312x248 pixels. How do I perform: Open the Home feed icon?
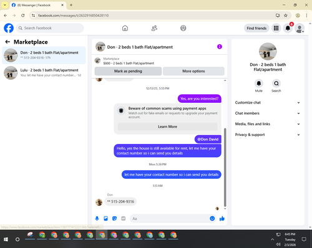[125, 28]
